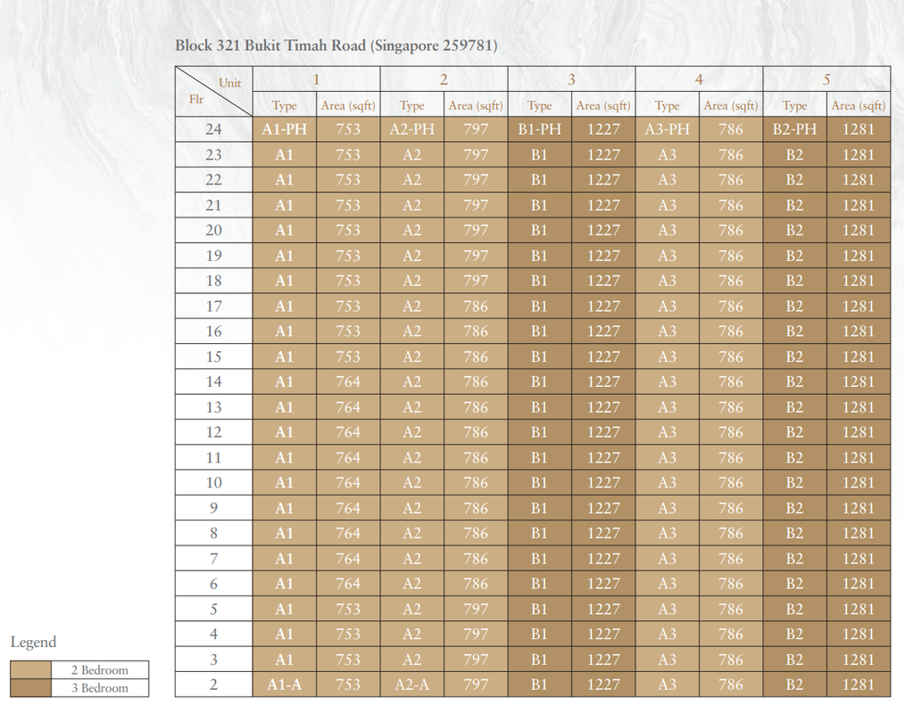The image size is (904, 713).
Task: Select floor number 12 row label
Action: tap(214, 432)
